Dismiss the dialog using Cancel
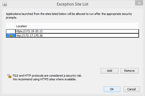This screenshot has height=96, width=145. [x=132, y=89]
